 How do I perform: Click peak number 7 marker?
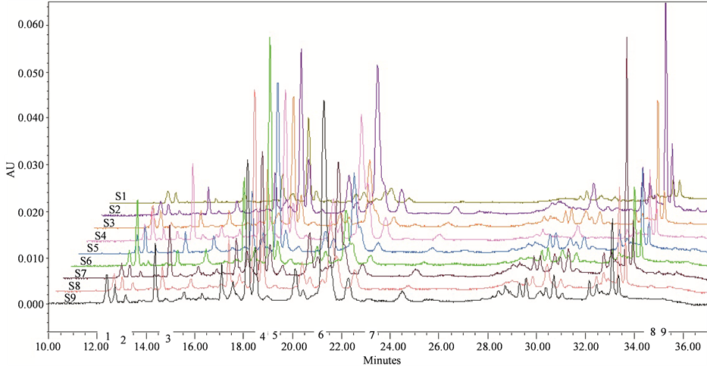point(371,335)
